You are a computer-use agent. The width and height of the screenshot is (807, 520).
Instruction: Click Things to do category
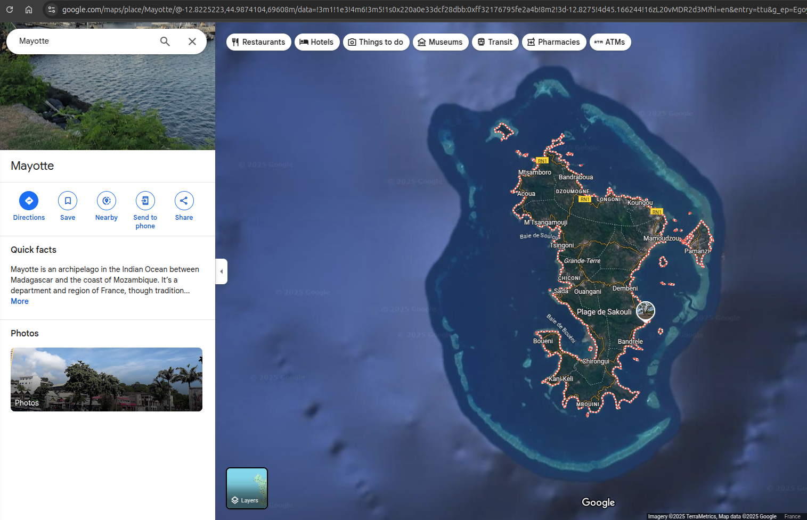(376, 42)
